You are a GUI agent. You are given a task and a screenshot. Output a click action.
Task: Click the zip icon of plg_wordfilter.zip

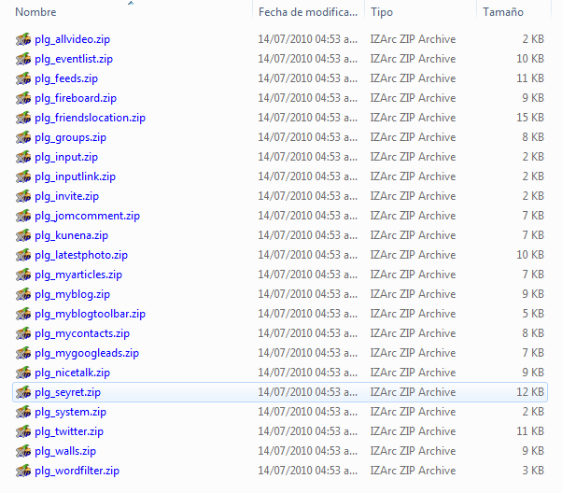coord(23,471)
